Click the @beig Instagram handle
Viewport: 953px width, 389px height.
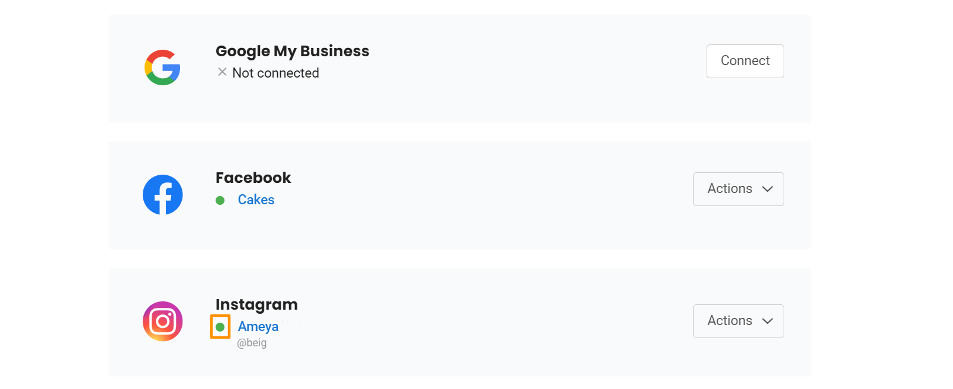[x=252, y=343]
